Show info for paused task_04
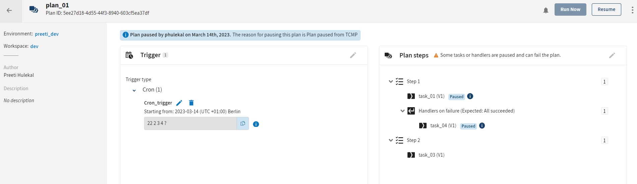 pos(482,126)
